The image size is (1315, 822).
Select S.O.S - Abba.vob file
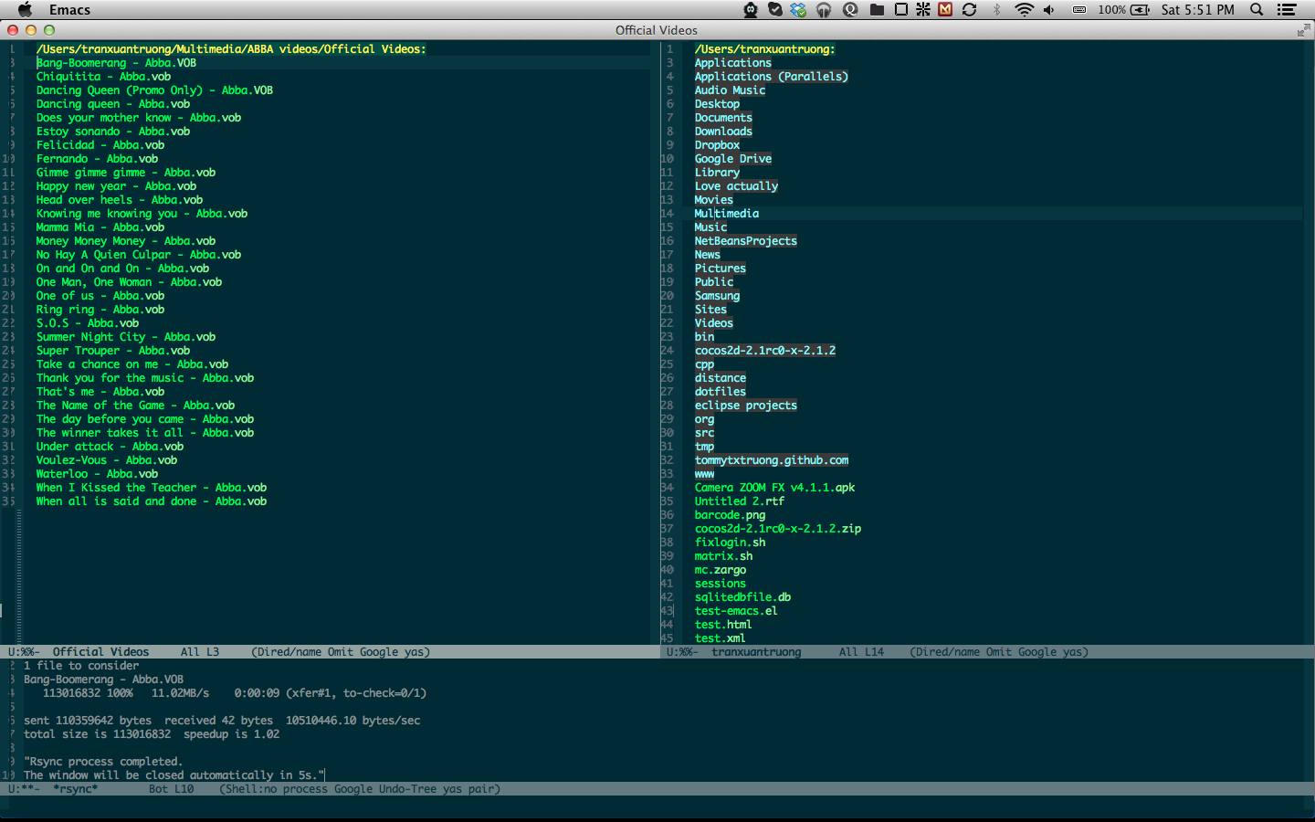click(x=88, y=323)
